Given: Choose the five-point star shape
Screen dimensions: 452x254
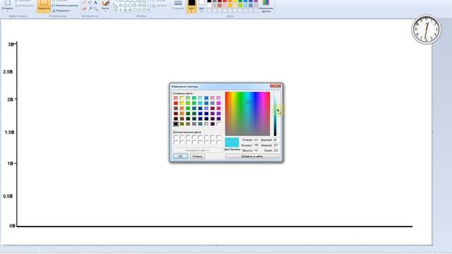Looking at the screenshot, I should 126,10.
